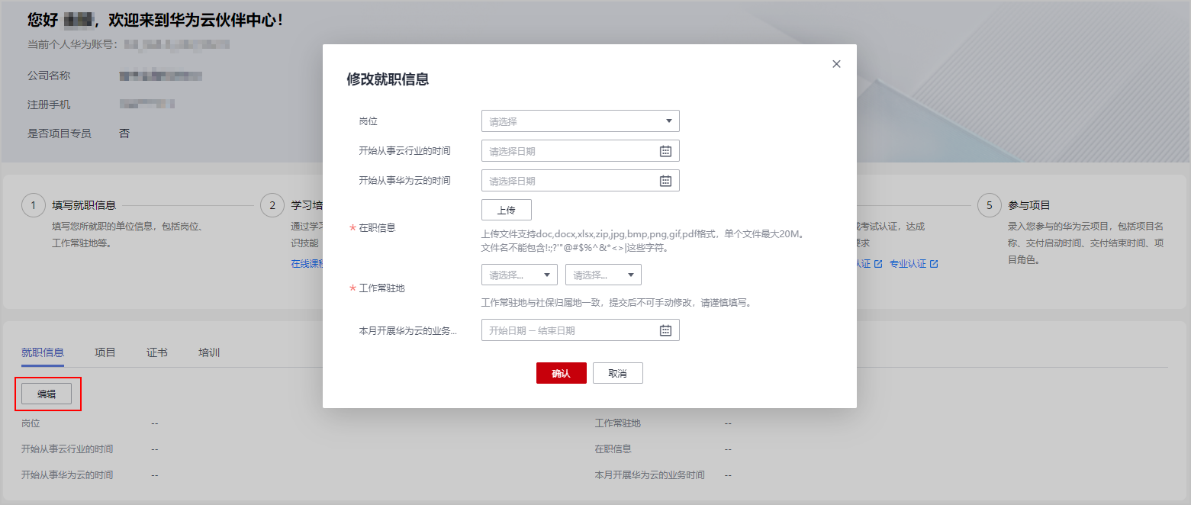The image size is (1191, 505).
Task: Click the 编辑 button
Action: click(47, 394)
